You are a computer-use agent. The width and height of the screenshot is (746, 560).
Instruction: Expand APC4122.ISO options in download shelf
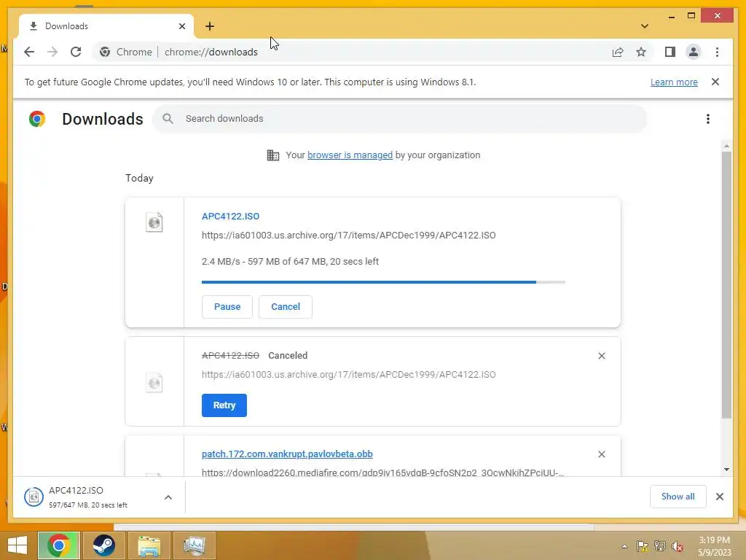tap(168, 497)
